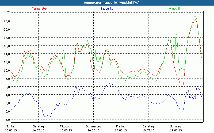Click the Sonntag day label

[x=176, y=127]
